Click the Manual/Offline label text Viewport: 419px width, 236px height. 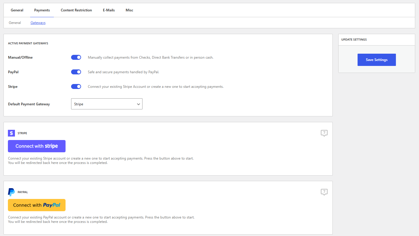coord(20,57)
